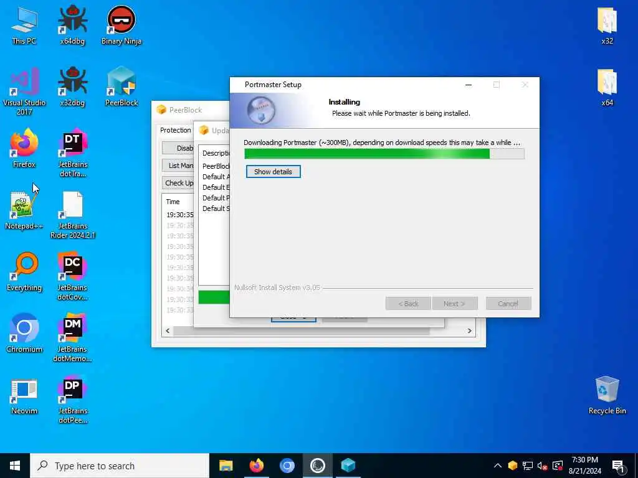Select the Chromium desktop shortcut
This screenshot has width=638, height=478.
[x=24, y=334]
